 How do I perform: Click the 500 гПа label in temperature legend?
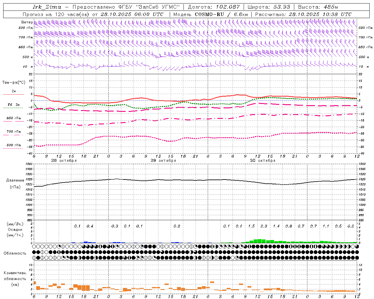point(14,145)
